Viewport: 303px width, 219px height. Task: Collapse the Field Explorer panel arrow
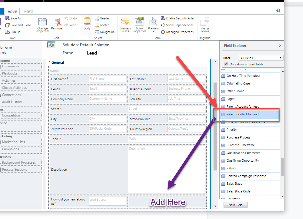(x=280, y=46)
